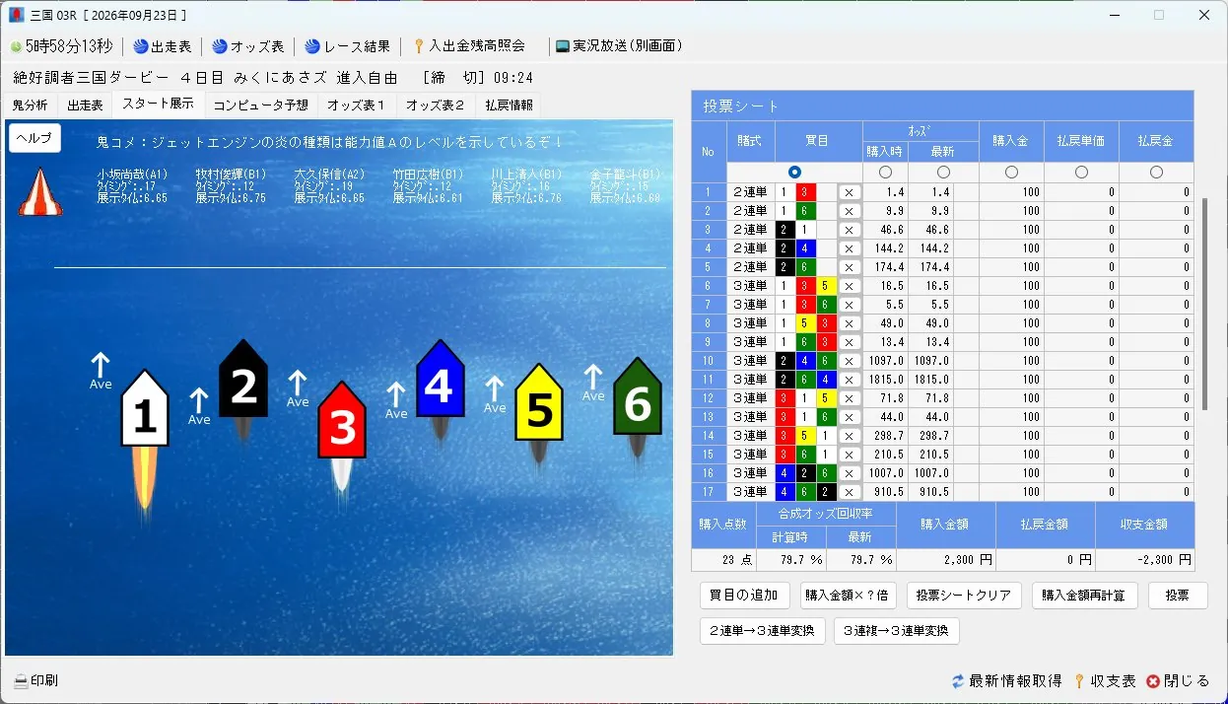Select the radio button under 購入金

tap(1011, 173)
